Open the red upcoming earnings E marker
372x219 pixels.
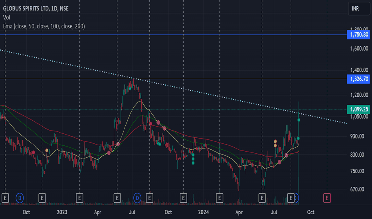[x=327, y=198]
